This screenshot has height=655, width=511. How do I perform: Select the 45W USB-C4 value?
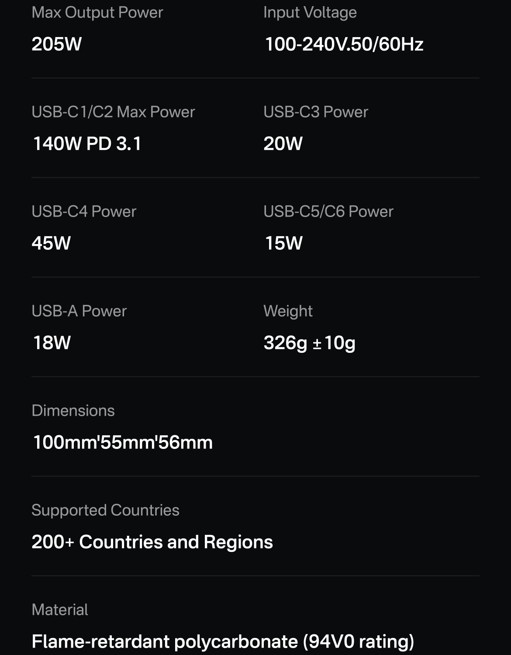coord(51,243)
